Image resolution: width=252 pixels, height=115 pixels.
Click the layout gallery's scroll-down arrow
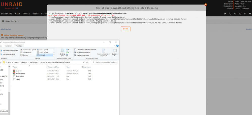(54, 52)
